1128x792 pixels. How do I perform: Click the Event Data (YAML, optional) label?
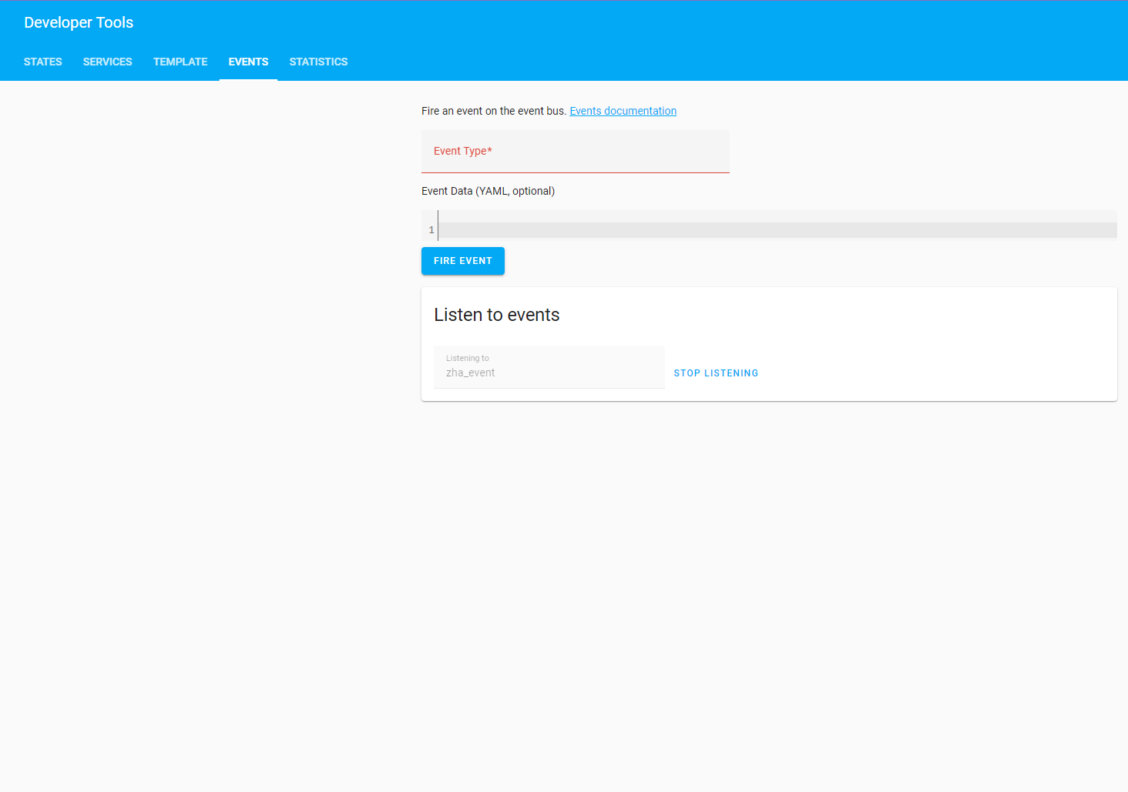[x=488, y=191]
